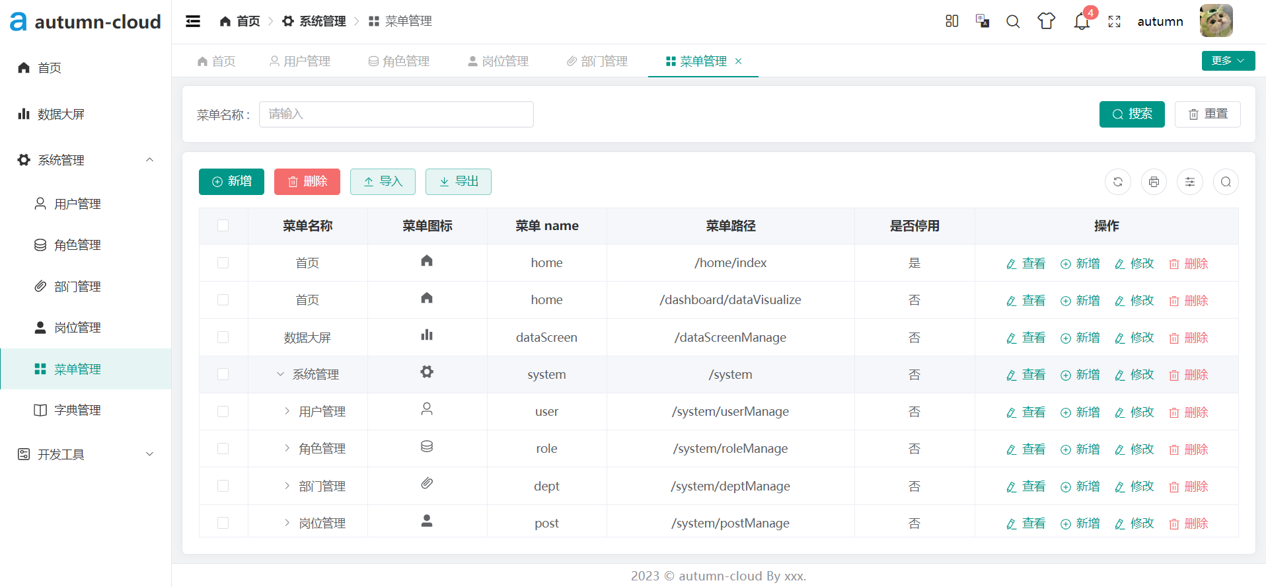Check the 数据大屏 row checkbox

(x=223, y=337)
